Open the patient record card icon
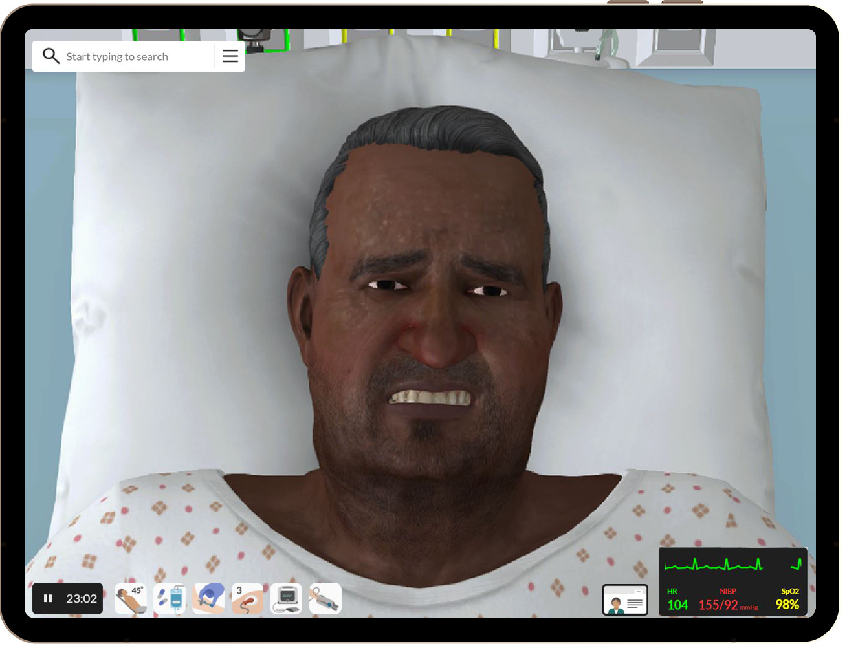Screen dimensions: 847x648 [624, 600]
